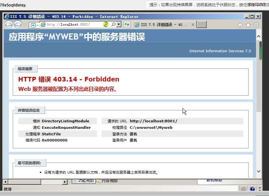Open the recent pages dropdown arrow
The width and height of the screenshot is (269, 196).
tap(25, 25)
